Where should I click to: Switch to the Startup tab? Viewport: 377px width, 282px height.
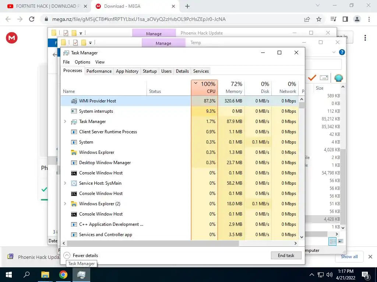(x=150, y=71)
